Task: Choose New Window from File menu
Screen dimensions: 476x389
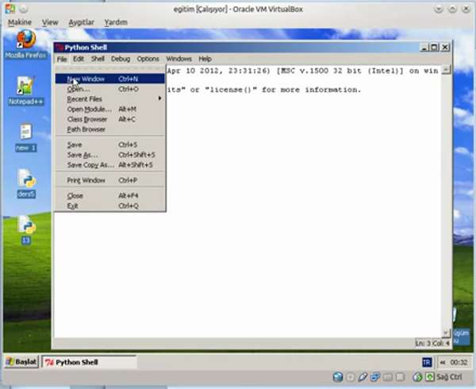Action: pos(110,79)
